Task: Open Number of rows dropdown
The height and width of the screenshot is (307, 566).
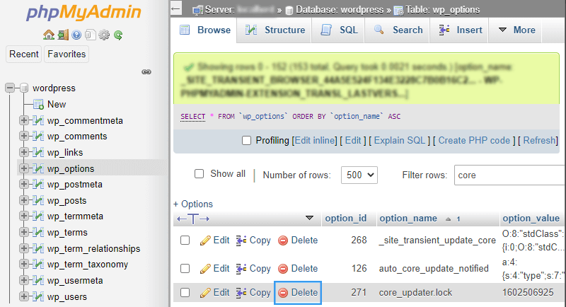Action: [x=359, y=175]
